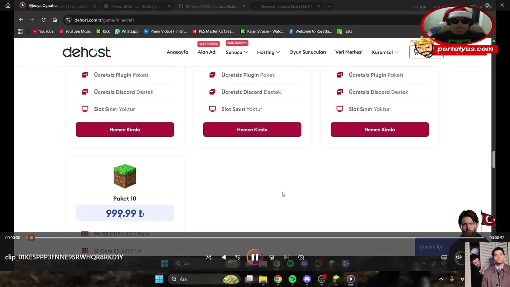Open the site information icon in address bar
The height and width of the screenshot is (287, 510).
69,20
